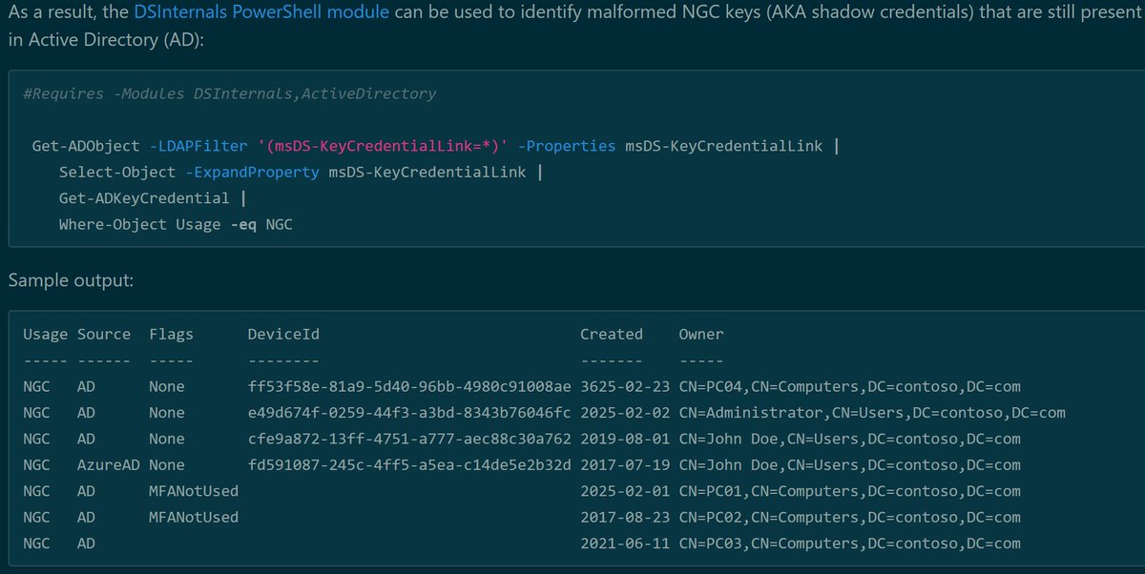Click the 'AzureAD' source value
1145x574 pixels.
point(109,465)
